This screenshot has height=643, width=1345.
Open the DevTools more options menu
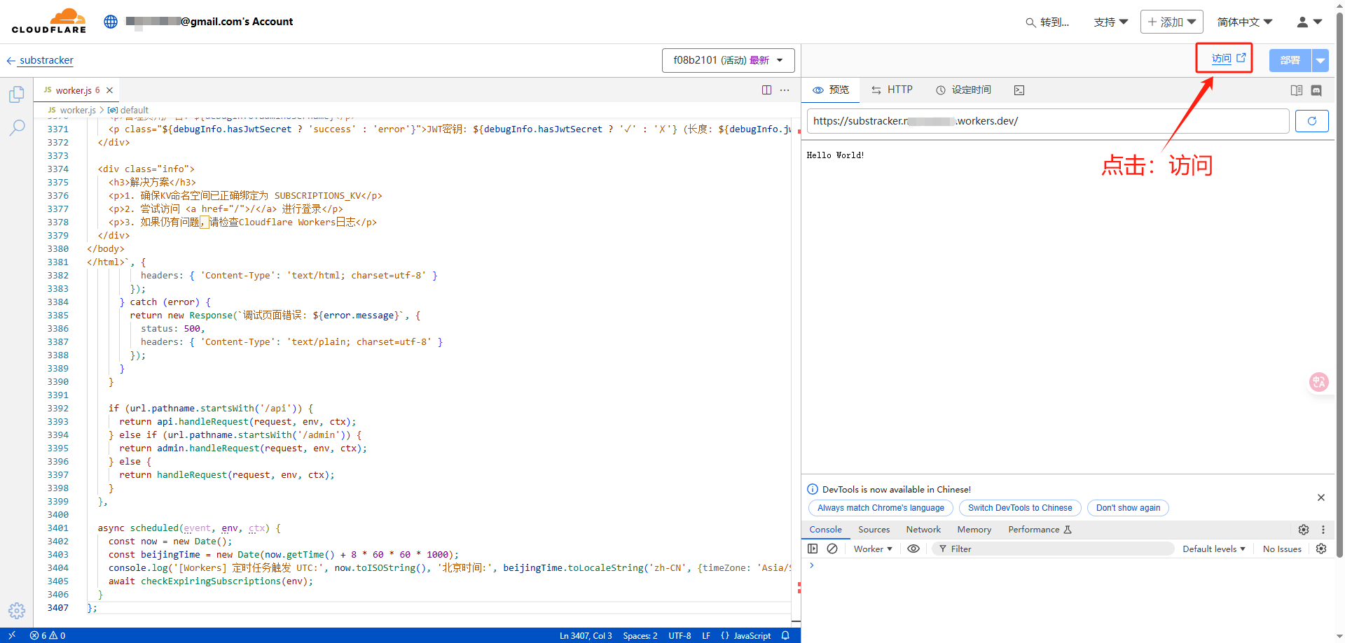coord(1323,530)
